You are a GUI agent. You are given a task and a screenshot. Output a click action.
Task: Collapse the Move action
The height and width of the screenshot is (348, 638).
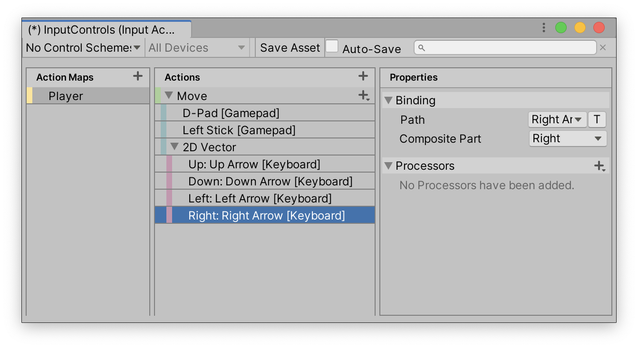pos(169,96)
